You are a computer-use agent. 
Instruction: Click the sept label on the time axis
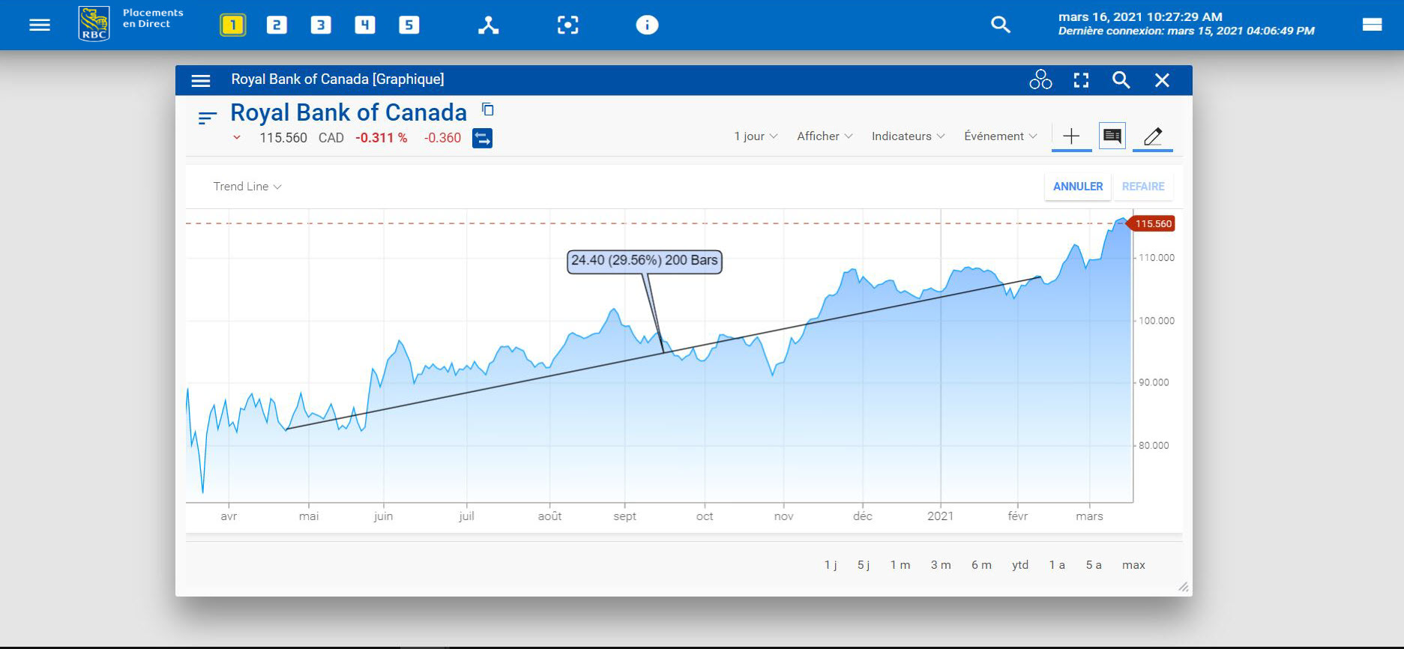[x=624, y=516]
